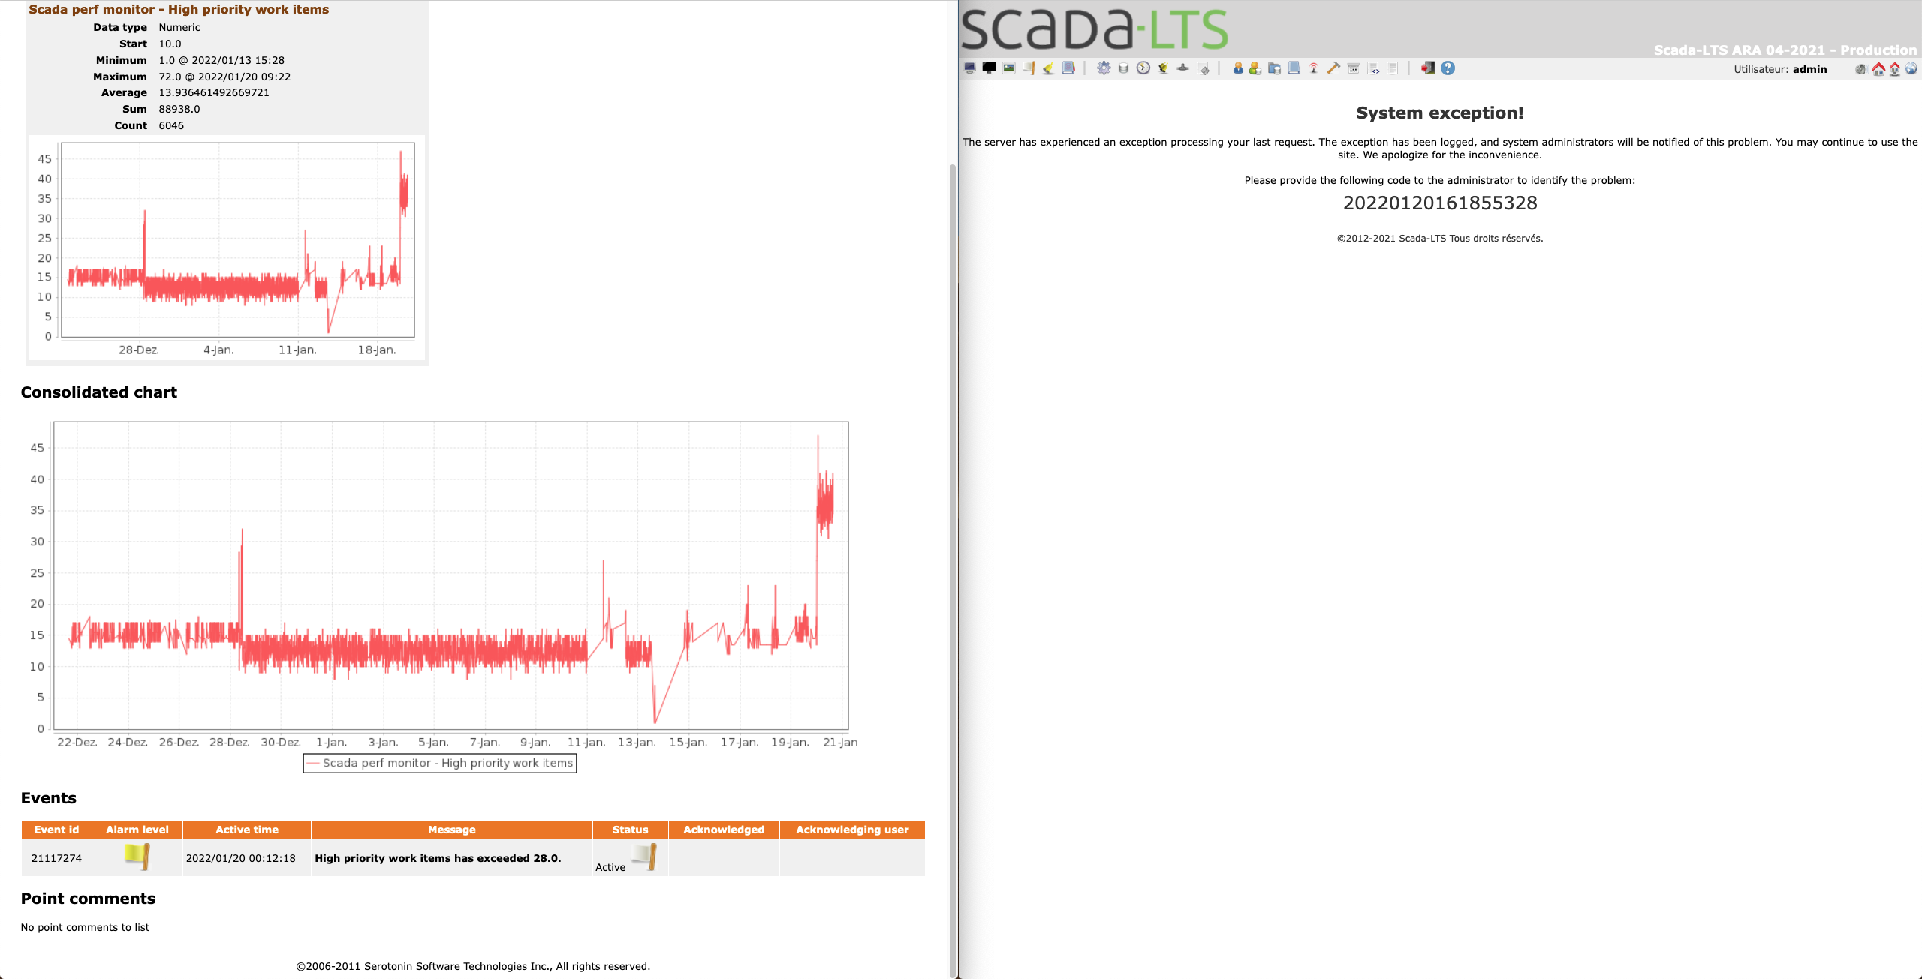Click the gear icon for data sources
The image size is (1922, 979).
[x=1104, y=68]
